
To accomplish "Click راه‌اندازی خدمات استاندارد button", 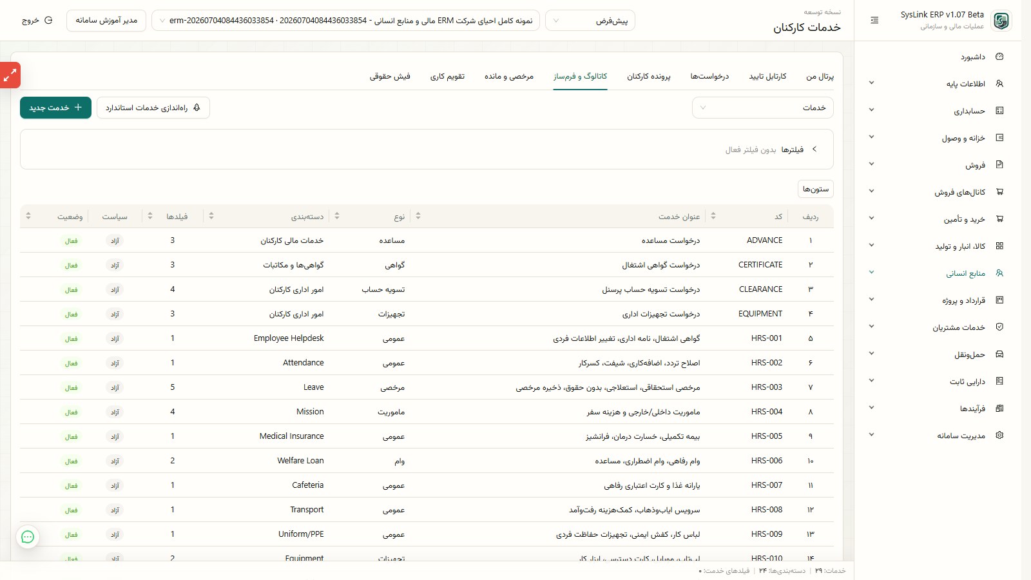I will pyautogui.click(x=153, y=108).
